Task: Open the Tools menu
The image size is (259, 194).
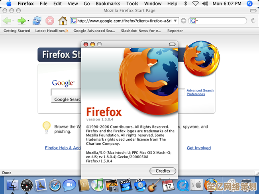Action: [x=132, y=4]
